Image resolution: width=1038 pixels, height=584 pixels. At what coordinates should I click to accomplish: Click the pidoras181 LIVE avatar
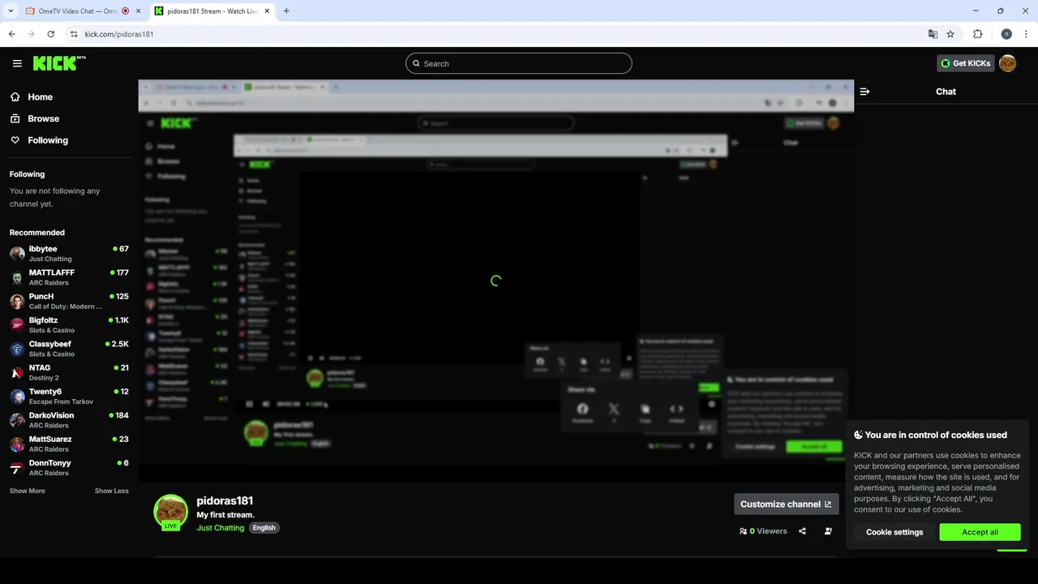point(171,512)
